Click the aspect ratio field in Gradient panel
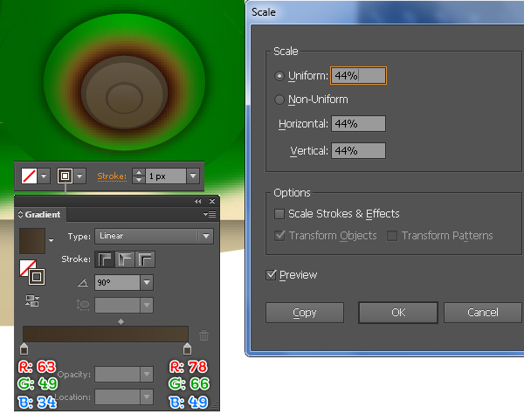Viewport: 524px width, 414px height. pos(117,305)
